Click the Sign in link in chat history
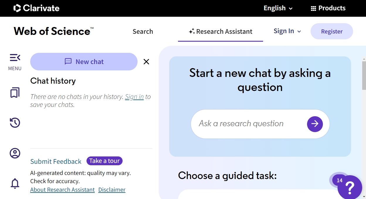366x199 pixels. coord(134,97)
